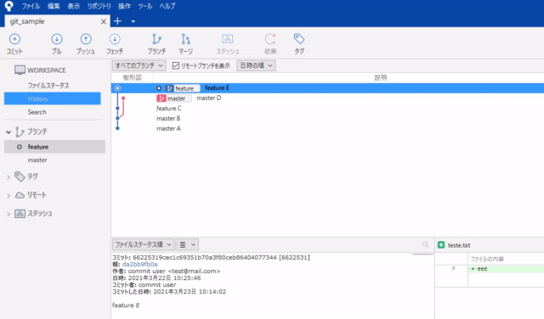This screenshot has width=544, height=319.
Task: Close the git_sample tab
Action: pos(104,21)
